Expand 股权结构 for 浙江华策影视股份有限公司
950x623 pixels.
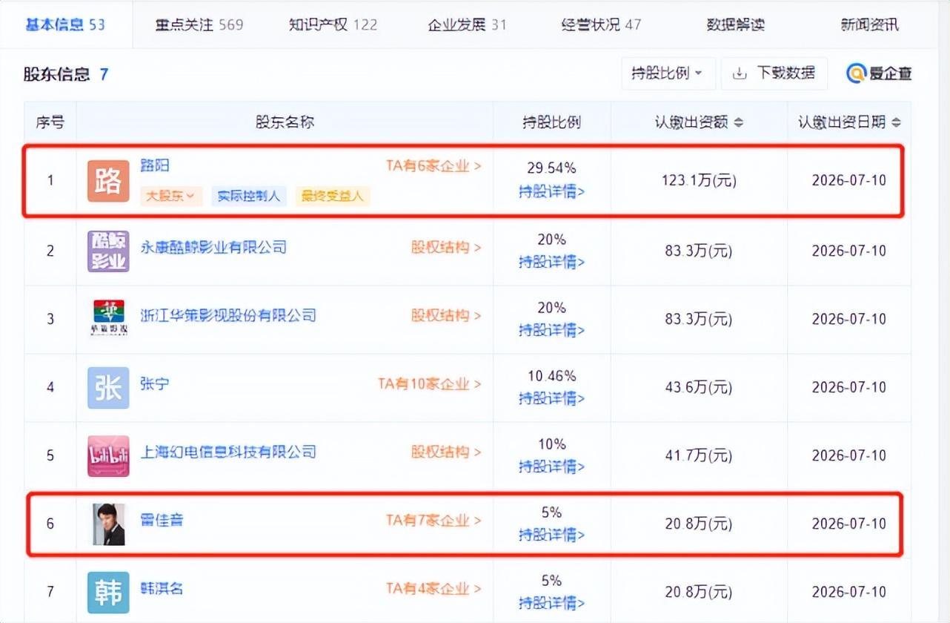[446, 315]
